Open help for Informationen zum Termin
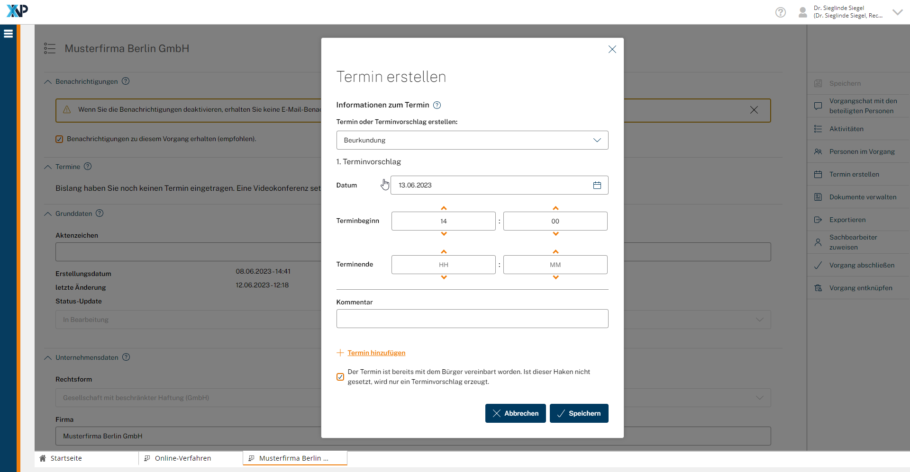This screenshot has width=910, height=472. pyautogui.click(x=437, y=105)
